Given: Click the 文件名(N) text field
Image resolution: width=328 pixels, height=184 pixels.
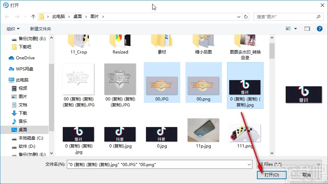Looking at the screenshot, I should coord(157,164).
